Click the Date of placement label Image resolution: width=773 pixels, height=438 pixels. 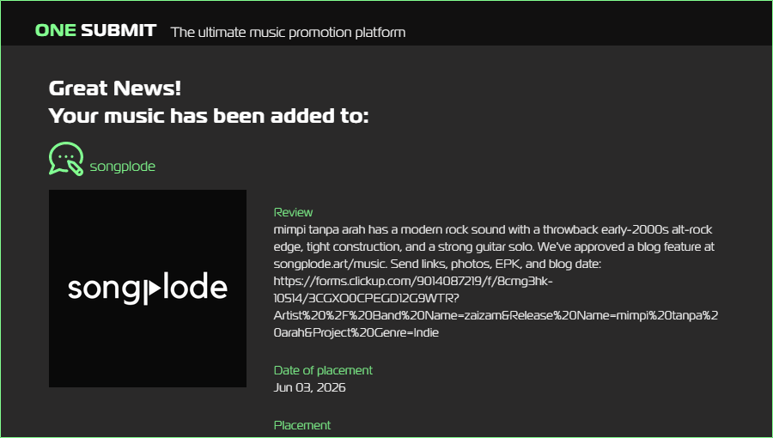(x=323, y=370)
